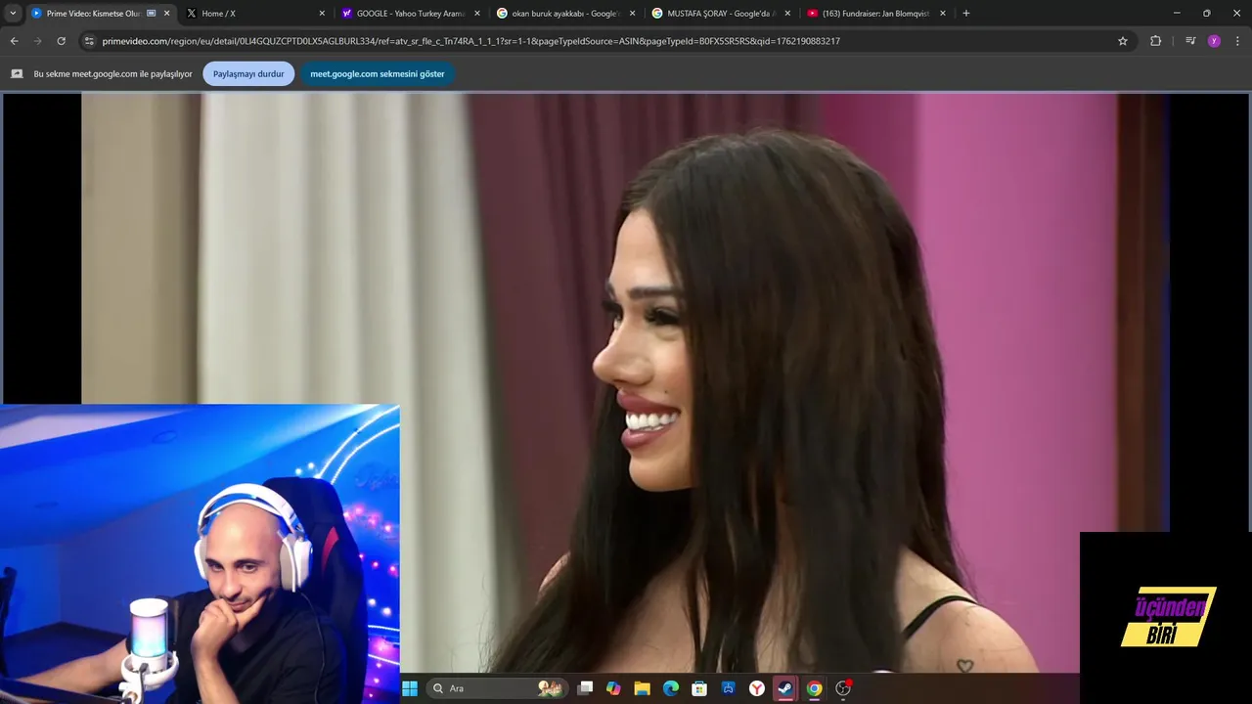The width and height of the screenshot is (1252, 704).
Task: Close the Prime Video tab
Action: (167, 14)
